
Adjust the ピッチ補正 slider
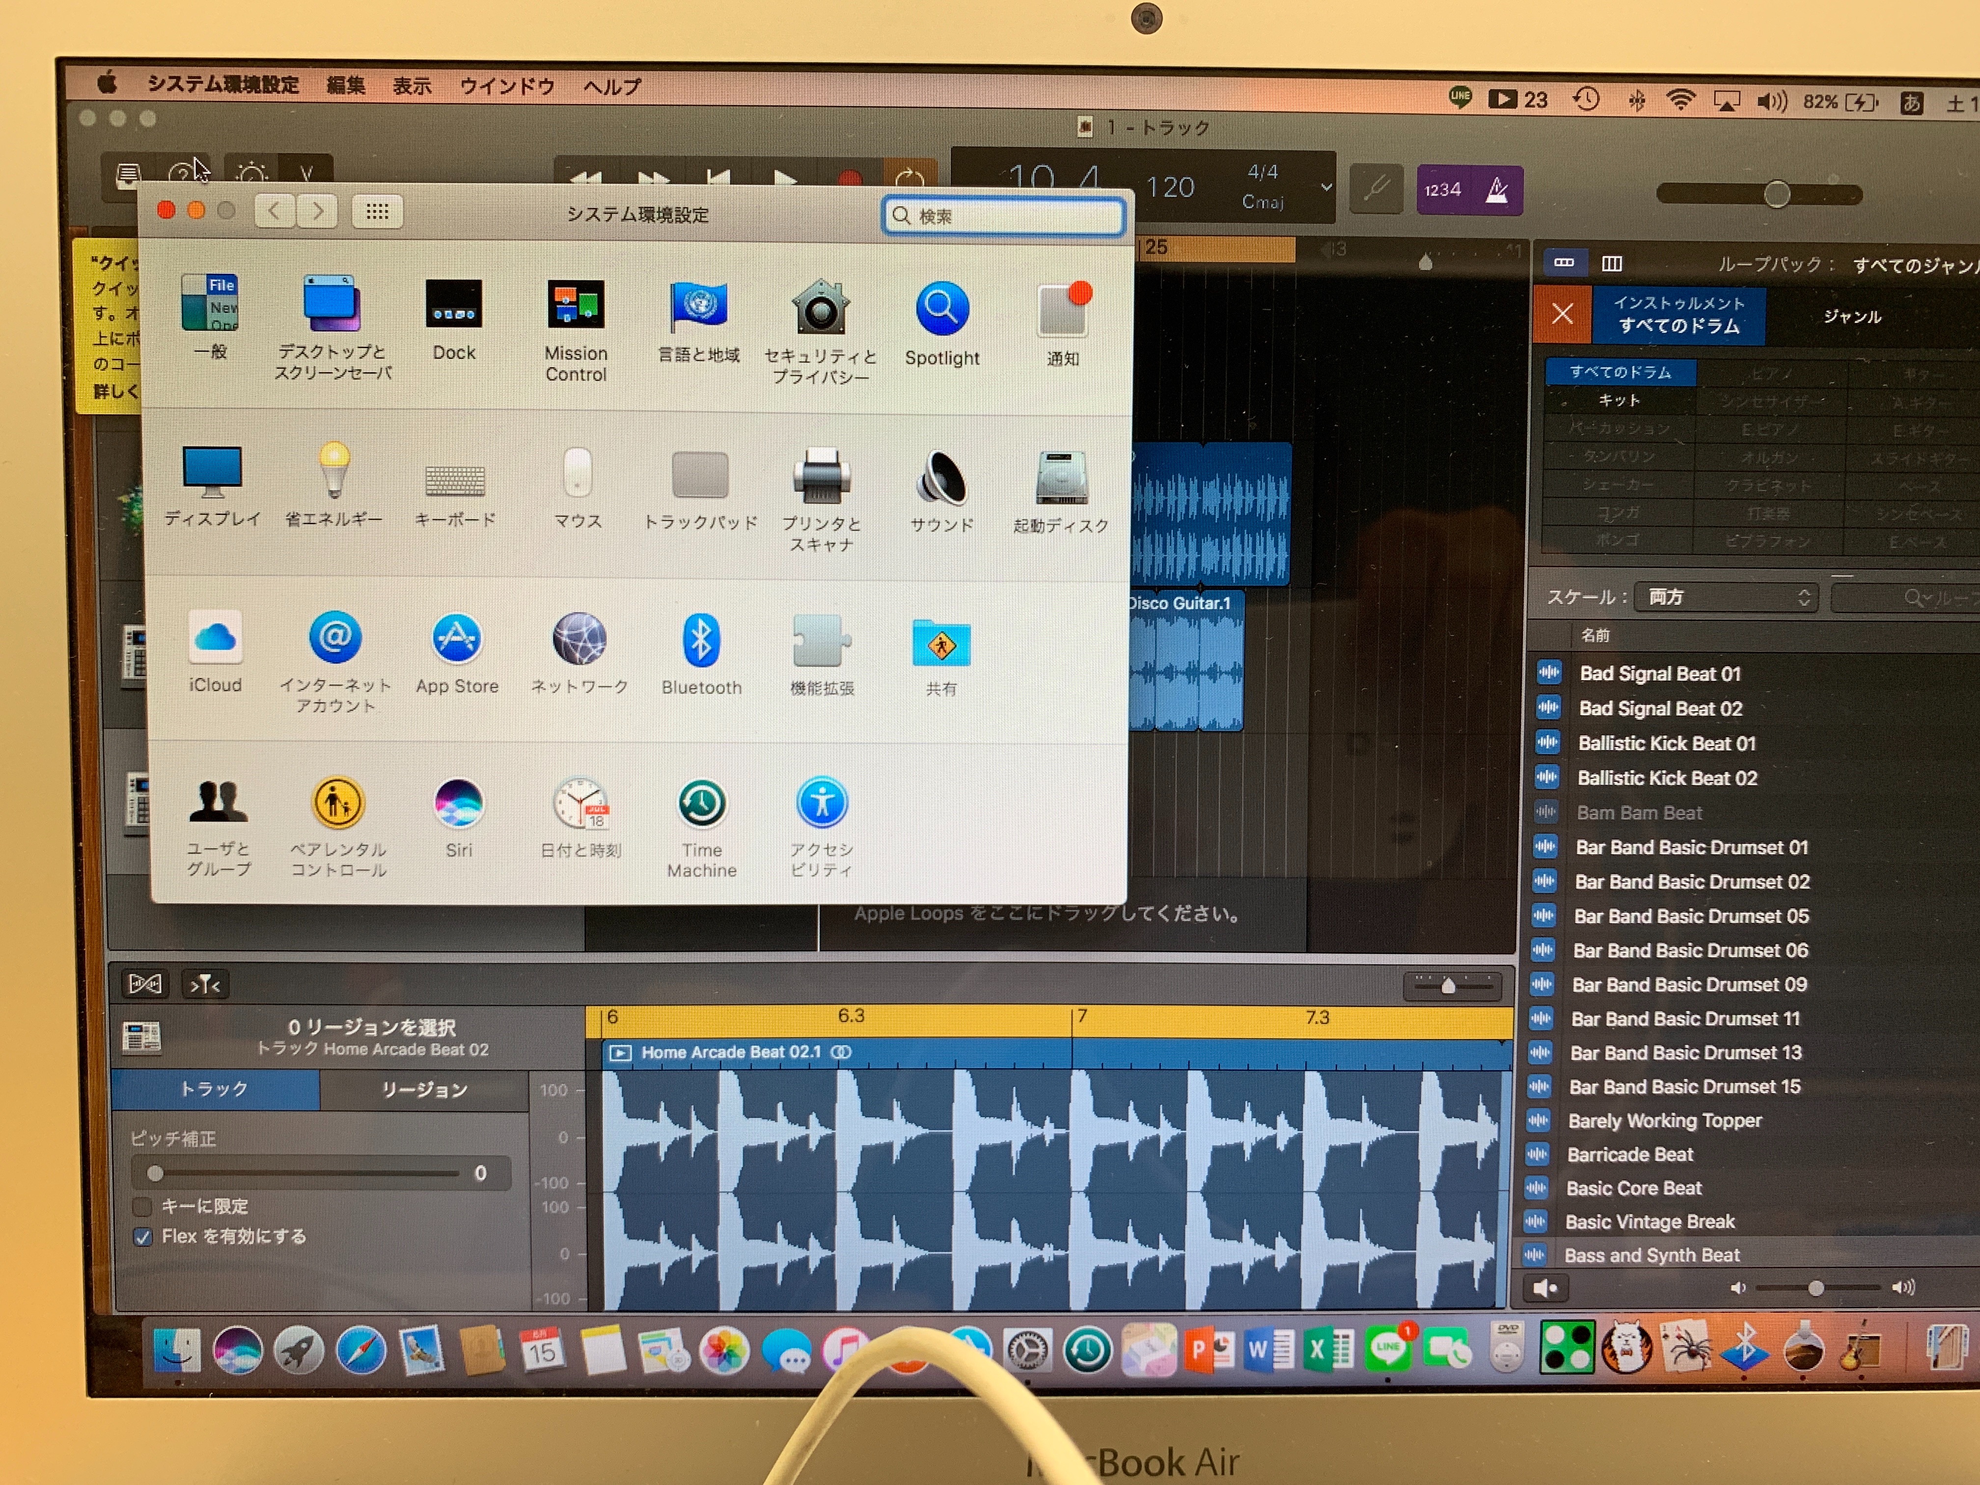156,1173
